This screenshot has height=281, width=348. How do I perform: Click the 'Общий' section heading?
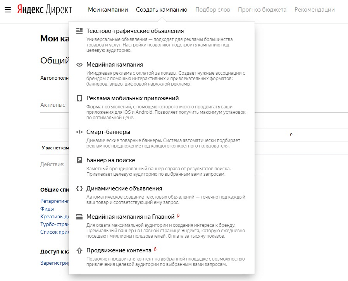coord(54,60)
